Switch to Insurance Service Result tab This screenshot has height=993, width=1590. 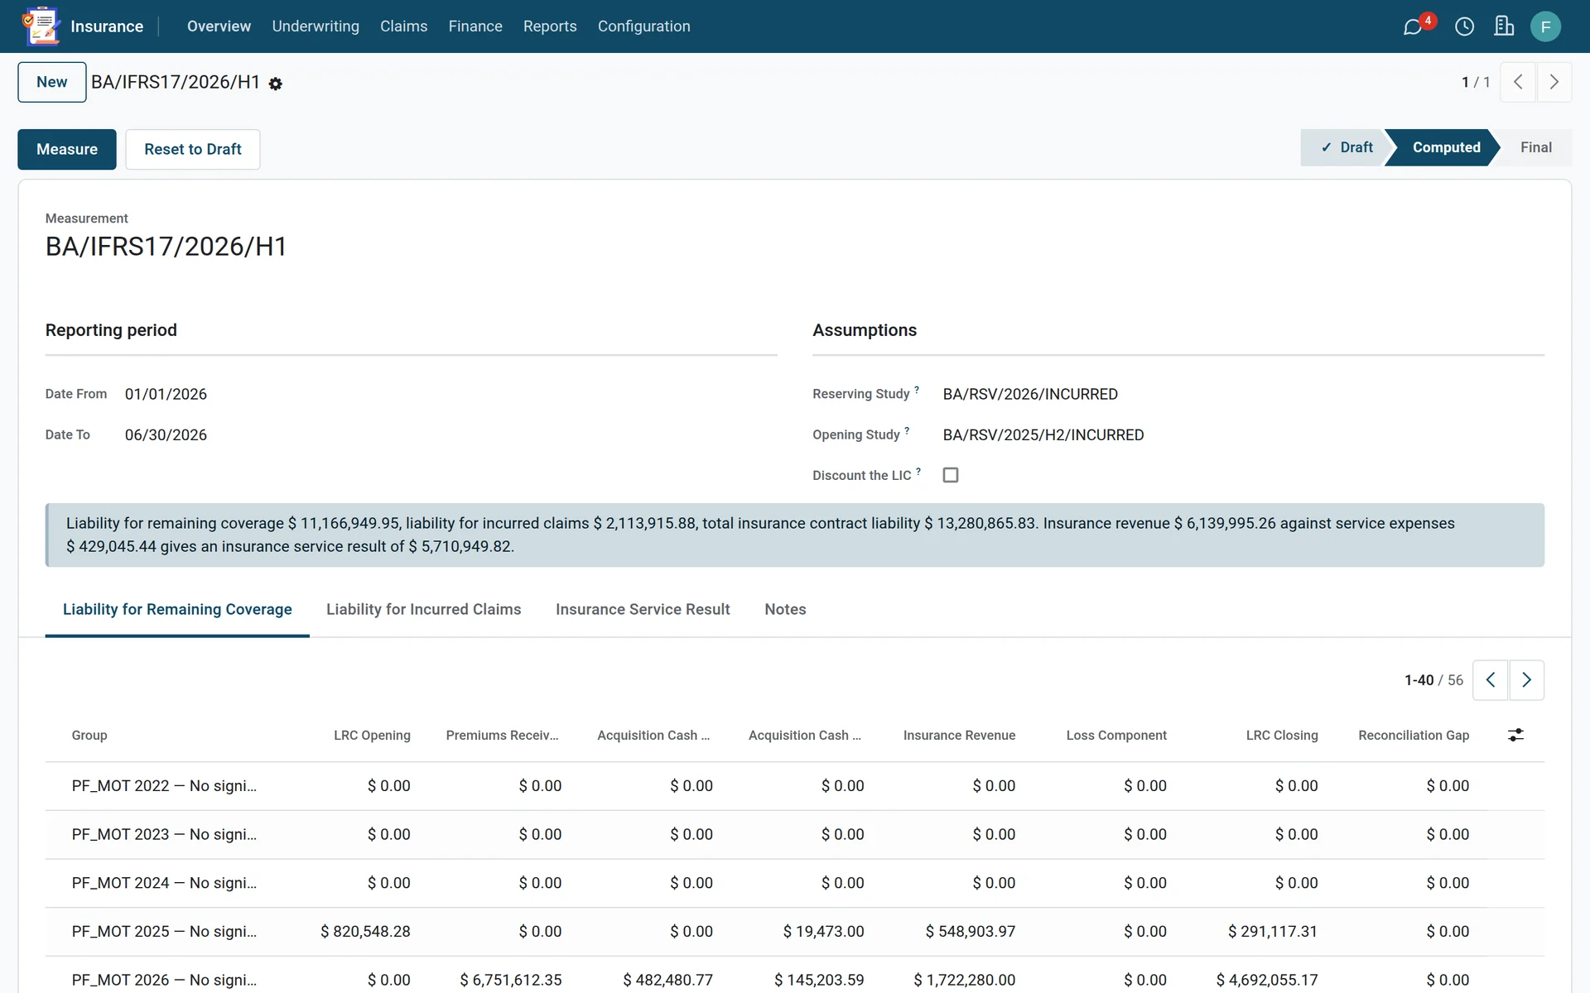click(x=643, y=610)
